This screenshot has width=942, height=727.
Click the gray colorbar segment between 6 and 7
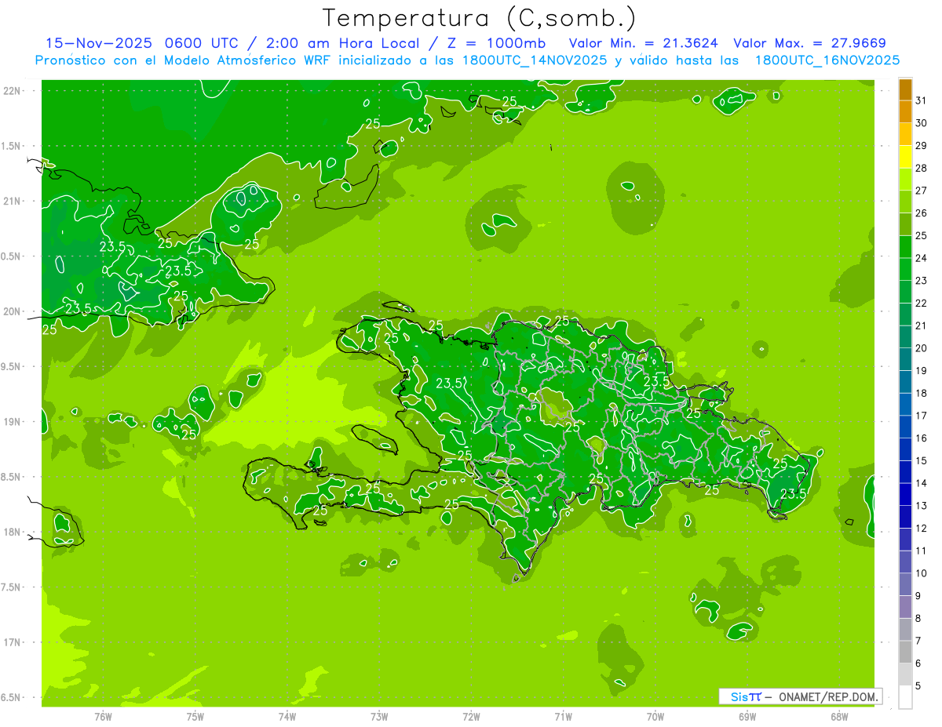(x=906, y=652)
